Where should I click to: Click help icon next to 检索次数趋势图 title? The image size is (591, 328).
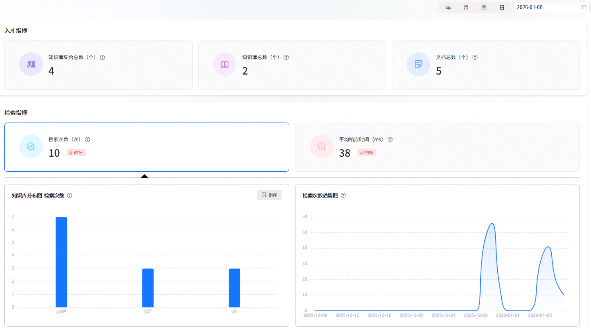(343, 196)
